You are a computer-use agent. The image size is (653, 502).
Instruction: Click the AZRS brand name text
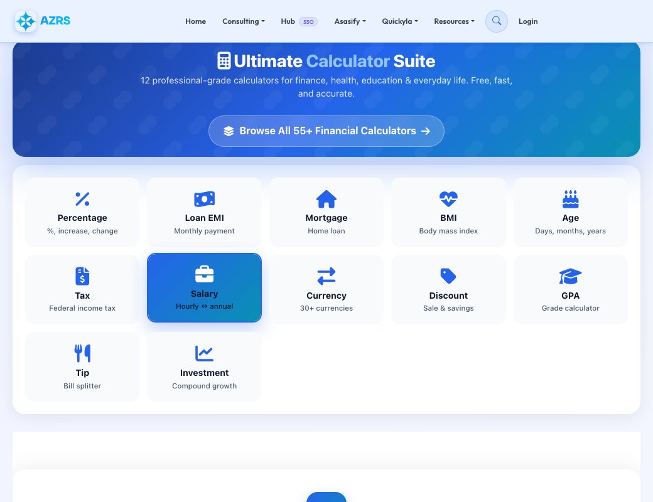point(55,21)
